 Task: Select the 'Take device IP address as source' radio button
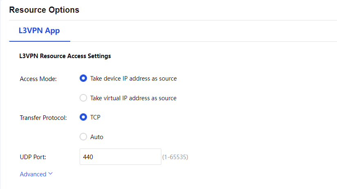[x=83, y=78]
